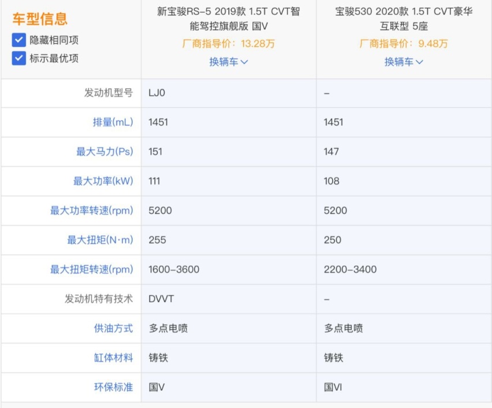Click the 宝骏530 2020款 model title
Image resolution: width=492 pixels, height=408 pixels.
pos(404,19)
